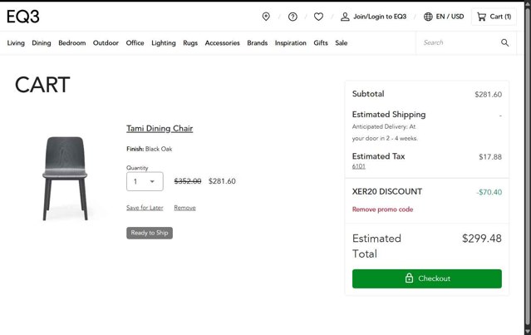Select the XER20 DISCOUNT label

(387, 191)
